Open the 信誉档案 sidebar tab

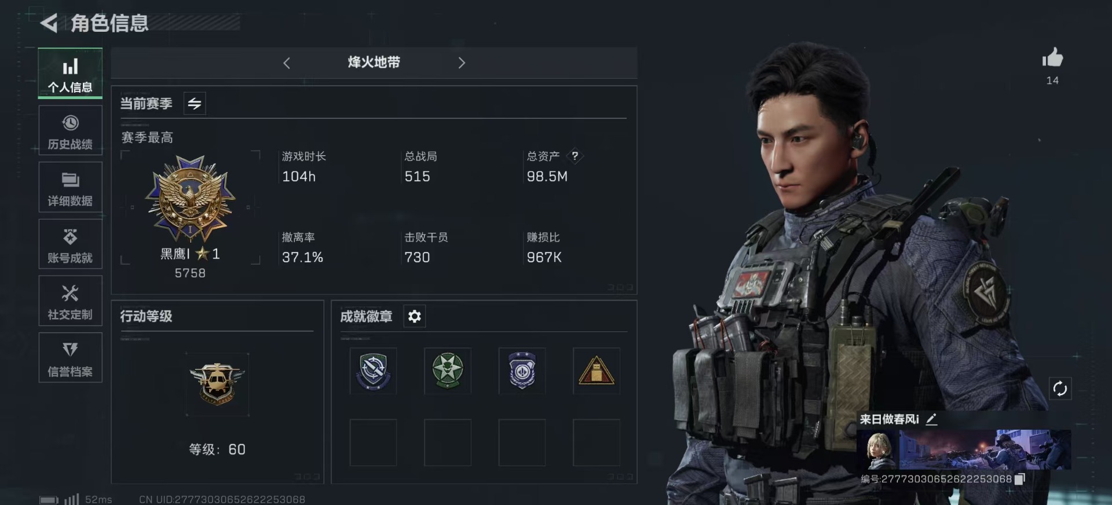pos(70,357)
